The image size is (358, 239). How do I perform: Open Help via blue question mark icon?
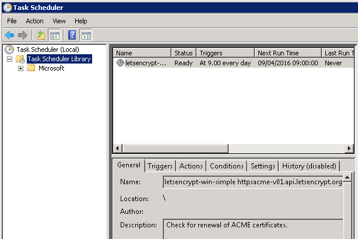pos(72,35)
